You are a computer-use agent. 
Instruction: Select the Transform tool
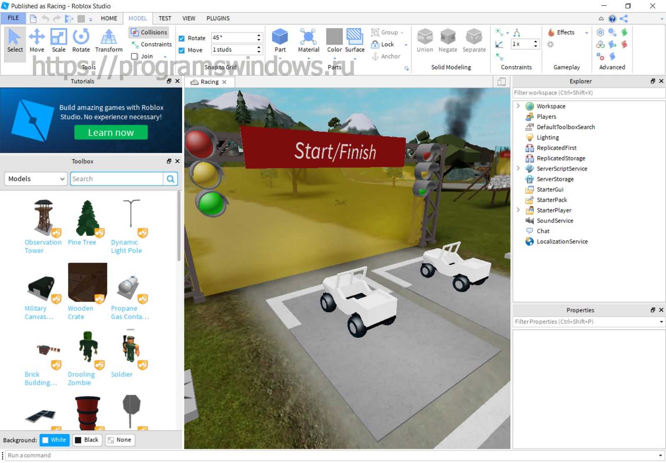click(109, 41)
